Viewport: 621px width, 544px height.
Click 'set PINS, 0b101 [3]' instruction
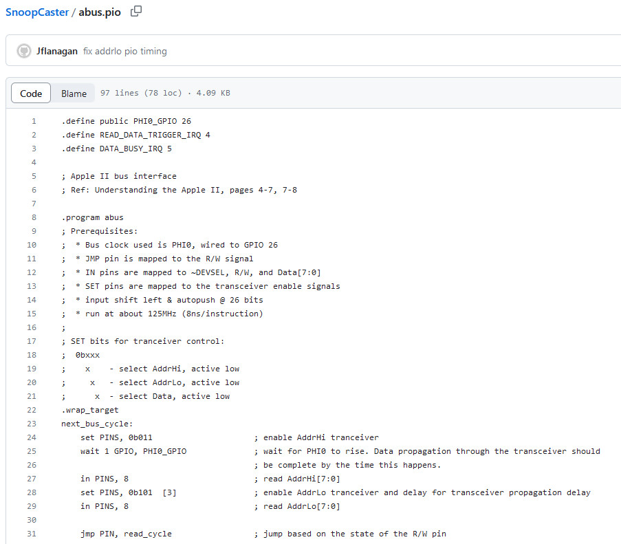click(129, 492)
